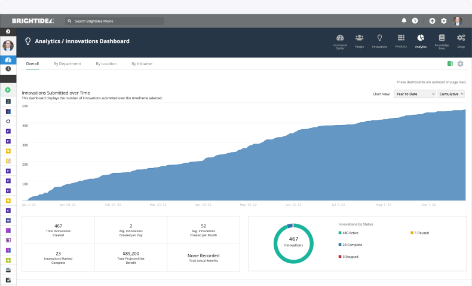Select the Overall tab
The height and width of the screenshot is (286, 472).
(x=32, y=64)
